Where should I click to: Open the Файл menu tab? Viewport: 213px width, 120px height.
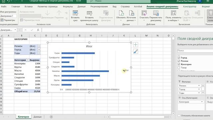point(4,7)
